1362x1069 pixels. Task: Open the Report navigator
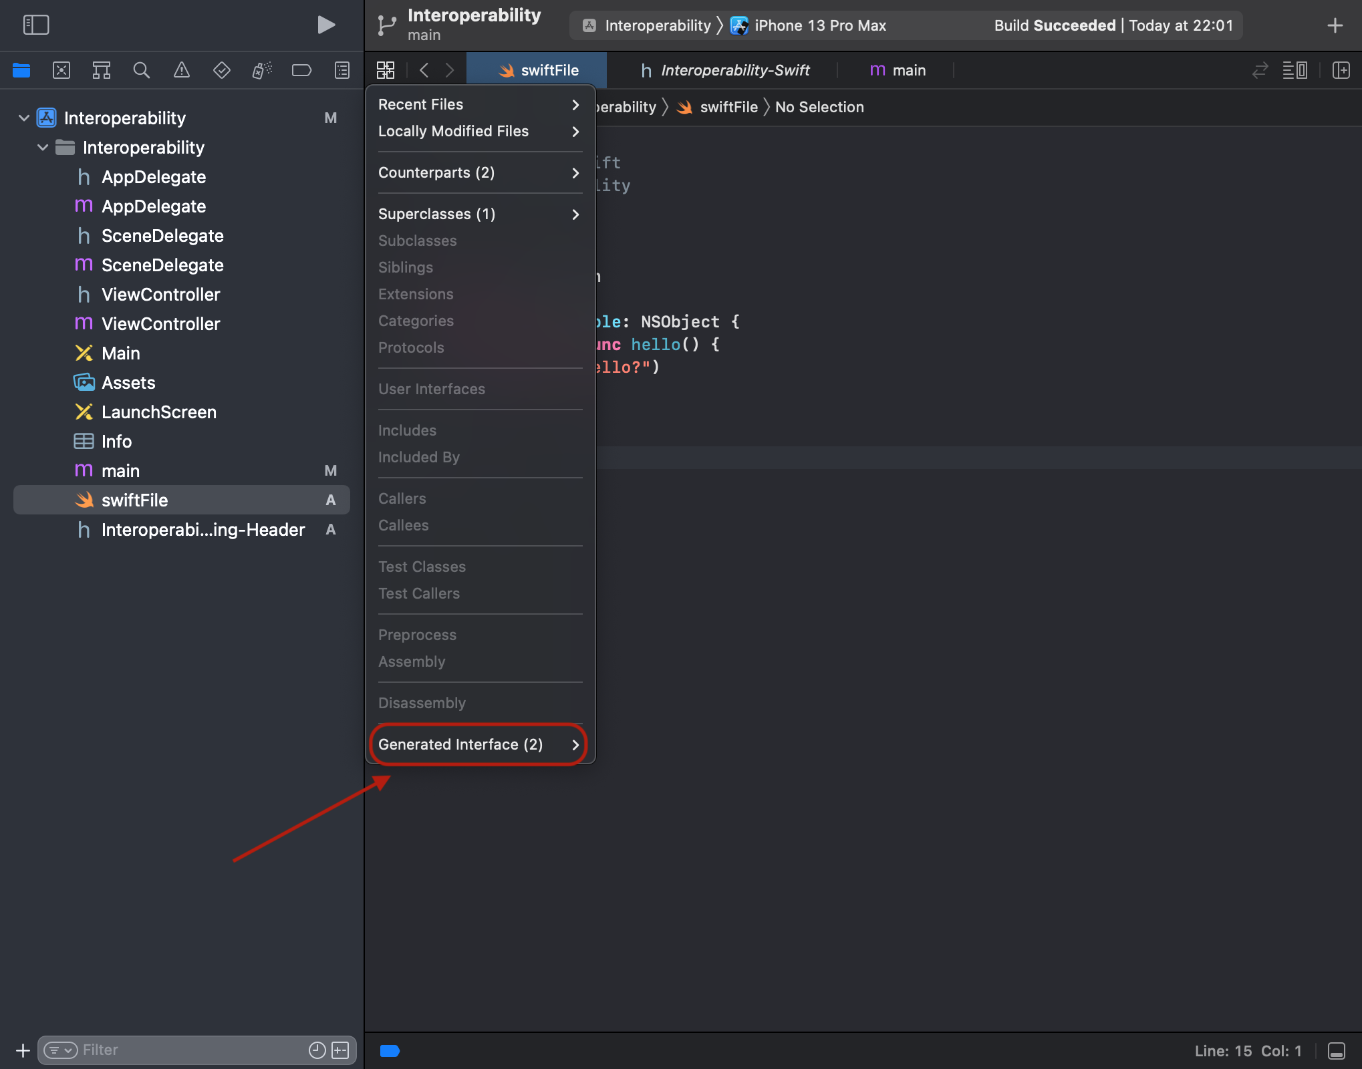point(342,70)
